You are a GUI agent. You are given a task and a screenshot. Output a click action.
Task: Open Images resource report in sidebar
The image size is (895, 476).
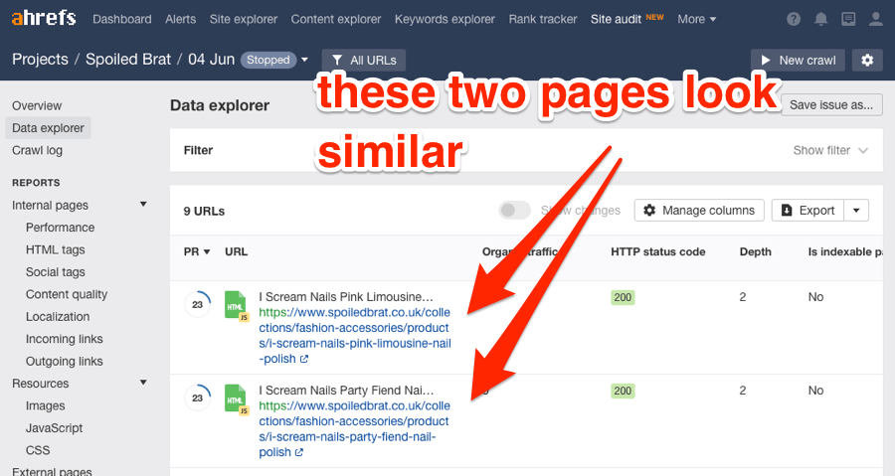(x=45, y=405)
